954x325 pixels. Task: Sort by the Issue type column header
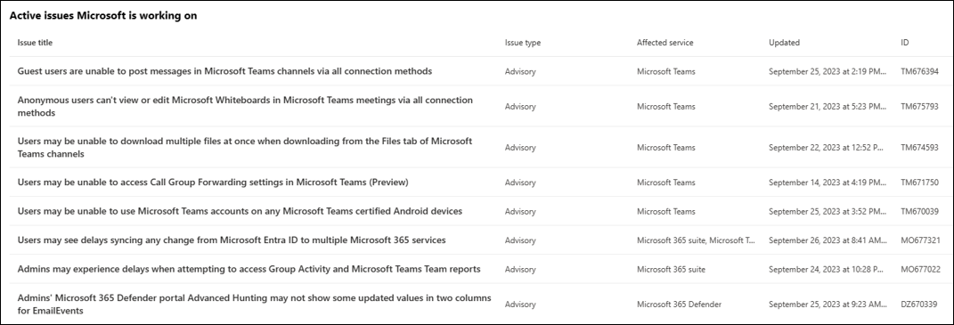tap(523, 43)
